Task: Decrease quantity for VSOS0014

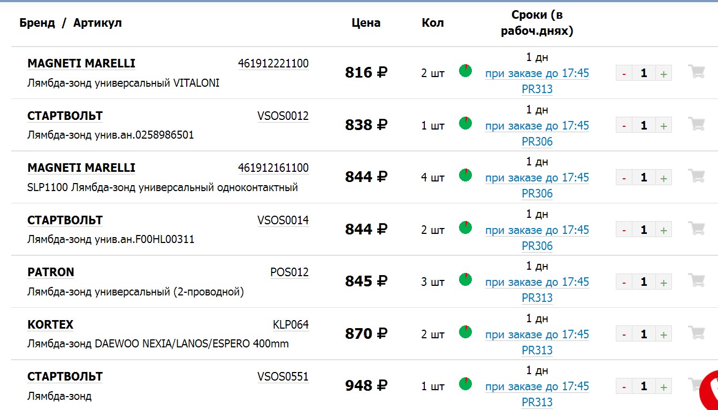Action: tap(624, 230)
